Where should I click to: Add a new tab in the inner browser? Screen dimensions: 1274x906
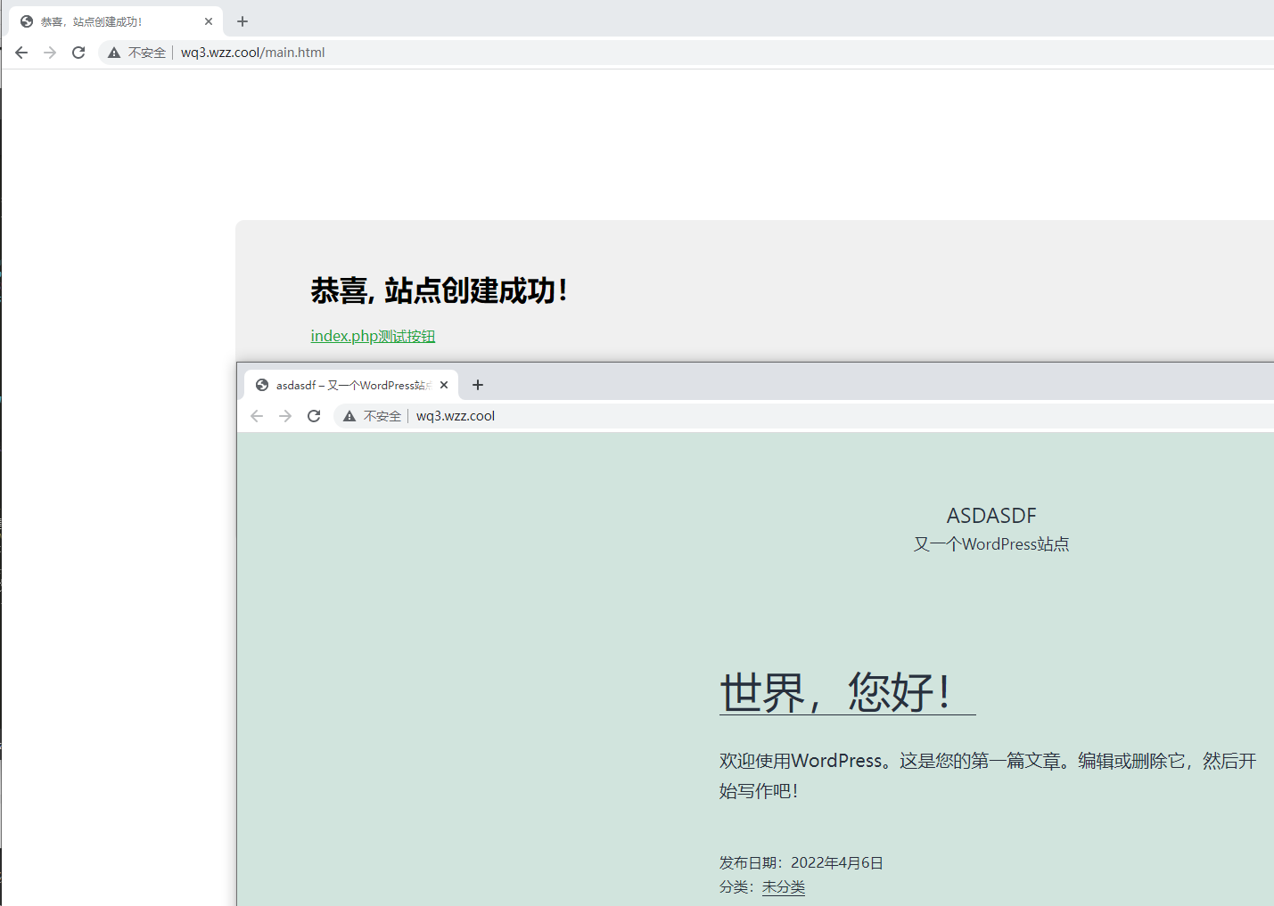[478, 385]
